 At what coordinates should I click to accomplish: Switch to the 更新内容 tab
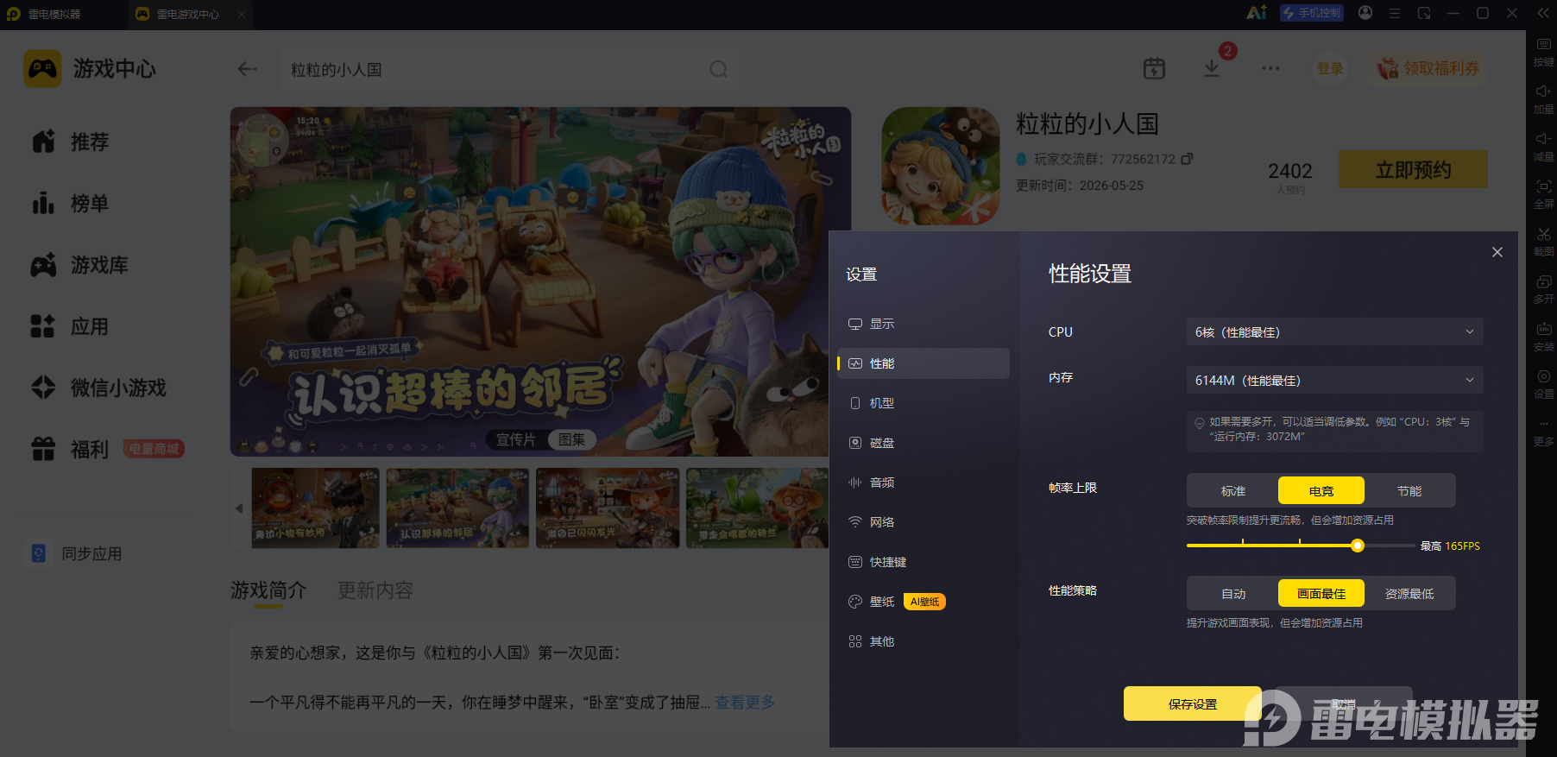(375, 590)
